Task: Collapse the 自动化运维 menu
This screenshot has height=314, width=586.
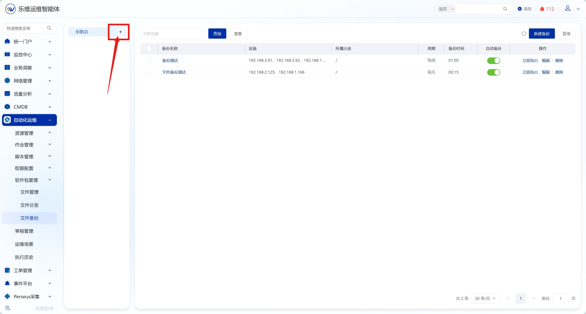Action: coord(49,120)
